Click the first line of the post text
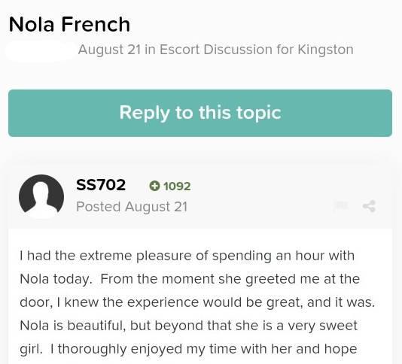The height and width of the screenshot is (364, 402). click(187, 256)
